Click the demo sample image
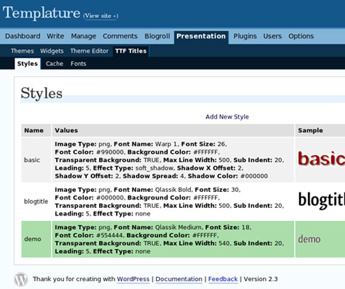 pyautogui.click(x=309, y=239)
